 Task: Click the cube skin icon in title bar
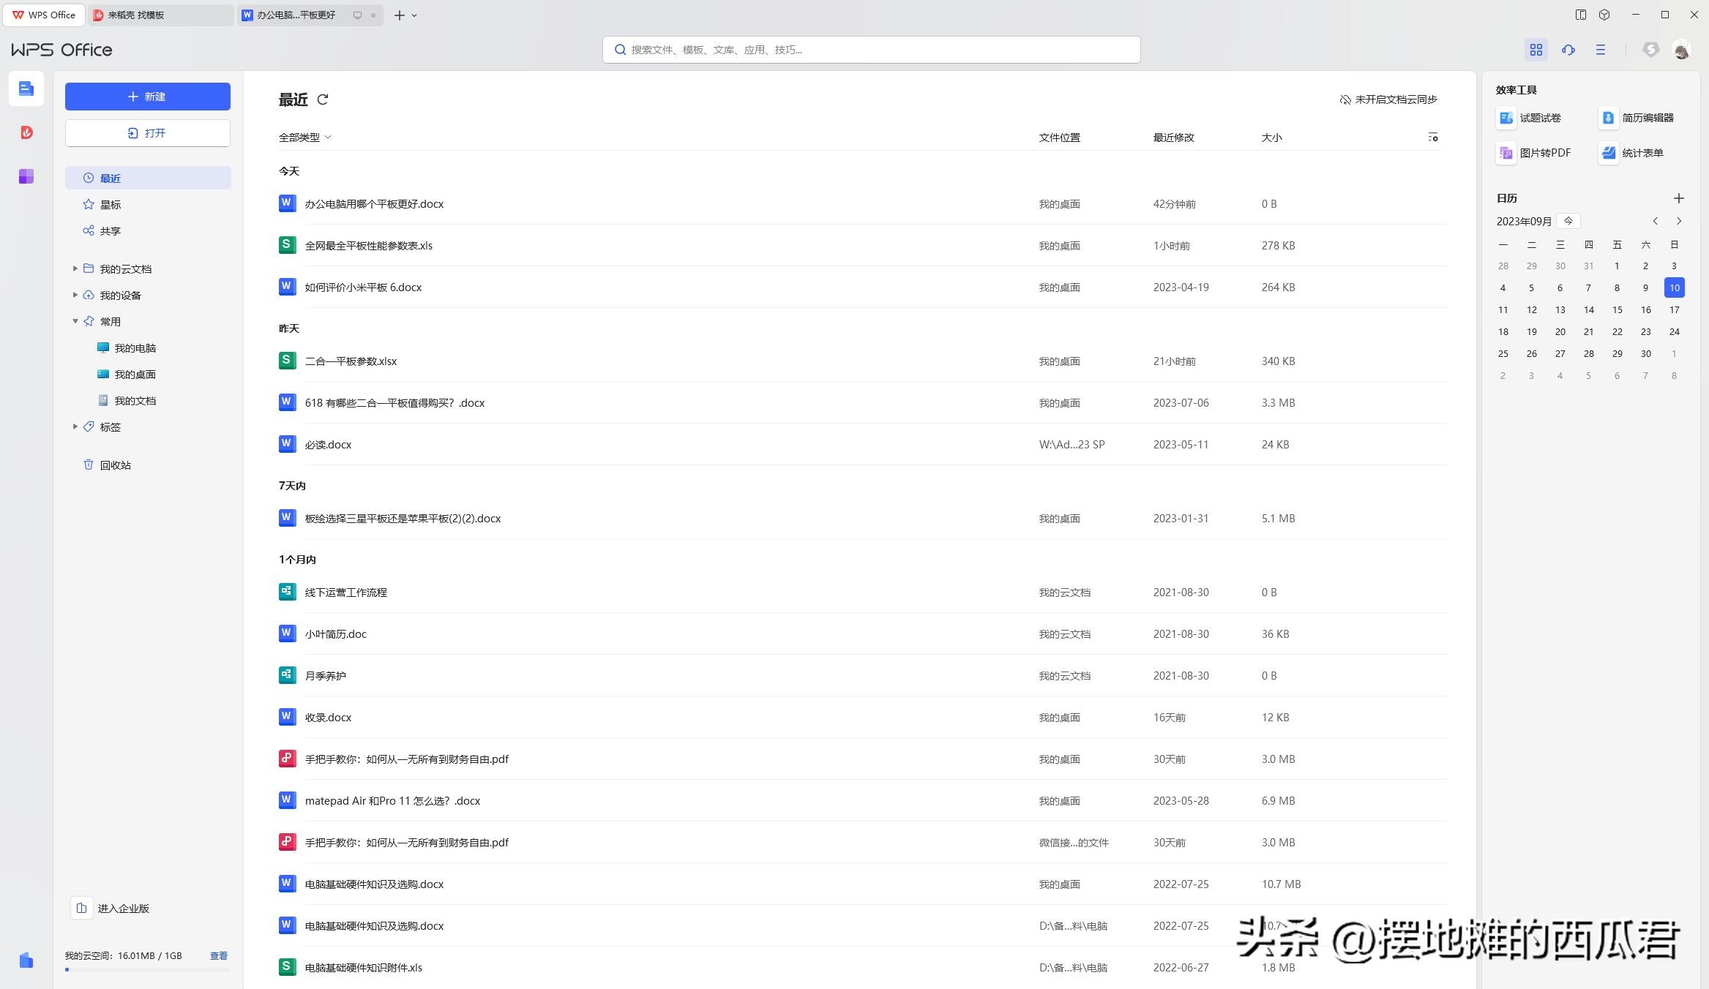click(x=1604, y=15)
